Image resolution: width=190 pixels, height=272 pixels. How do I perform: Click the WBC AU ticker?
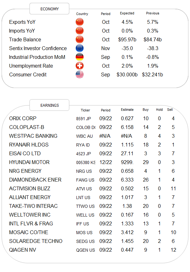pos(84,136)
